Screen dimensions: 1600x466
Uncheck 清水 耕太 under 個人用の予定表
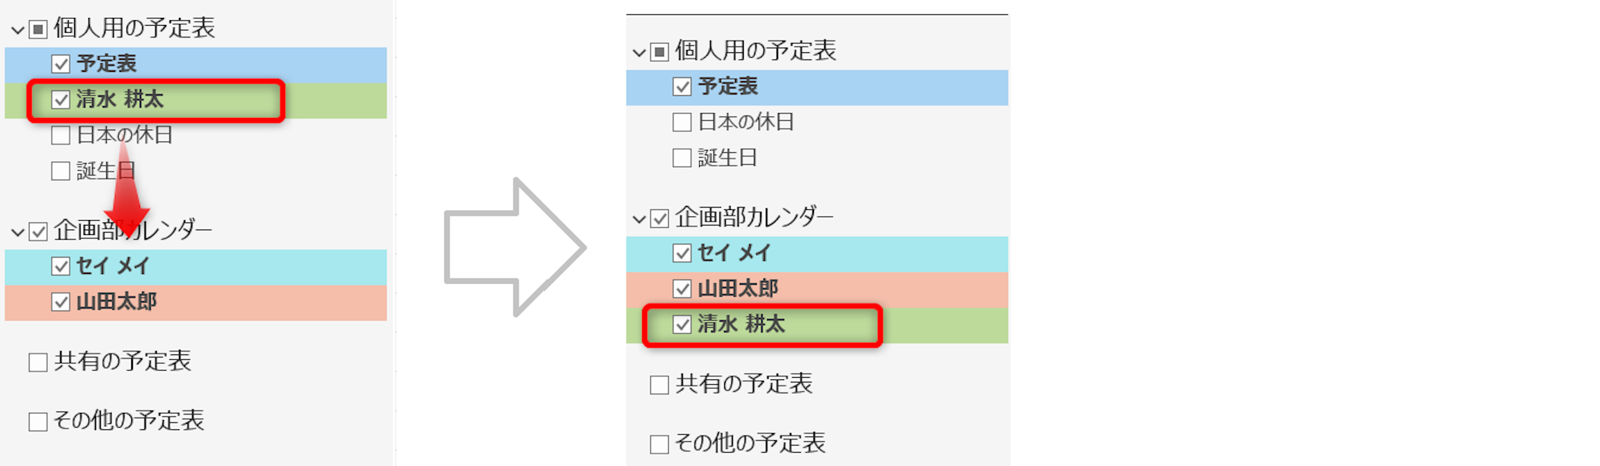point(61,100)
